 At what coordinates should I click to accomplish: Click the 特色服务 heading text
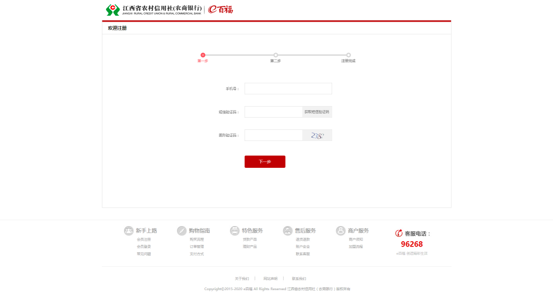pos(252,231)
